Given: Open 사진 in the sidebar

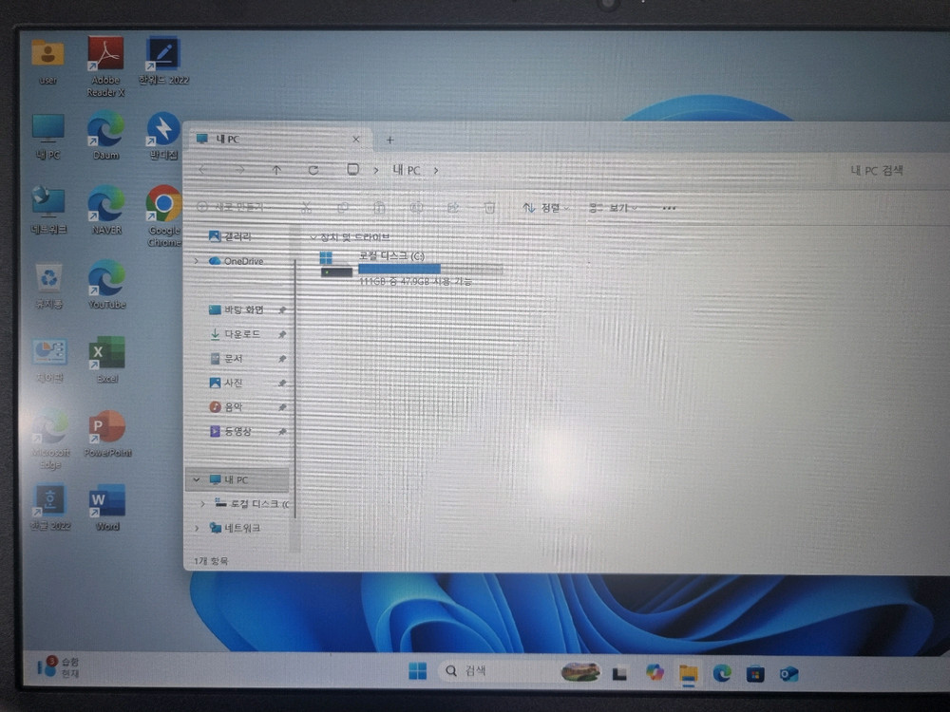Looking at the screenshot, I should coord(226,383).
